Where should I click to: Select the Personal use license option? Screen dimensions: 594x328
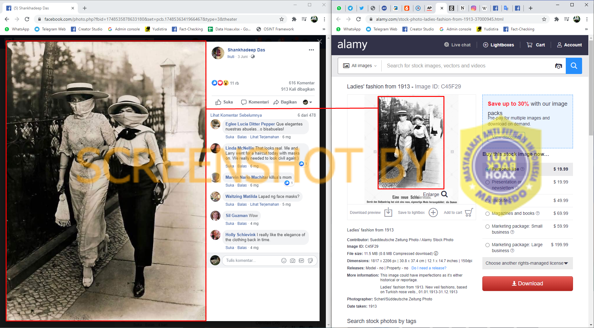coord(487,169)
